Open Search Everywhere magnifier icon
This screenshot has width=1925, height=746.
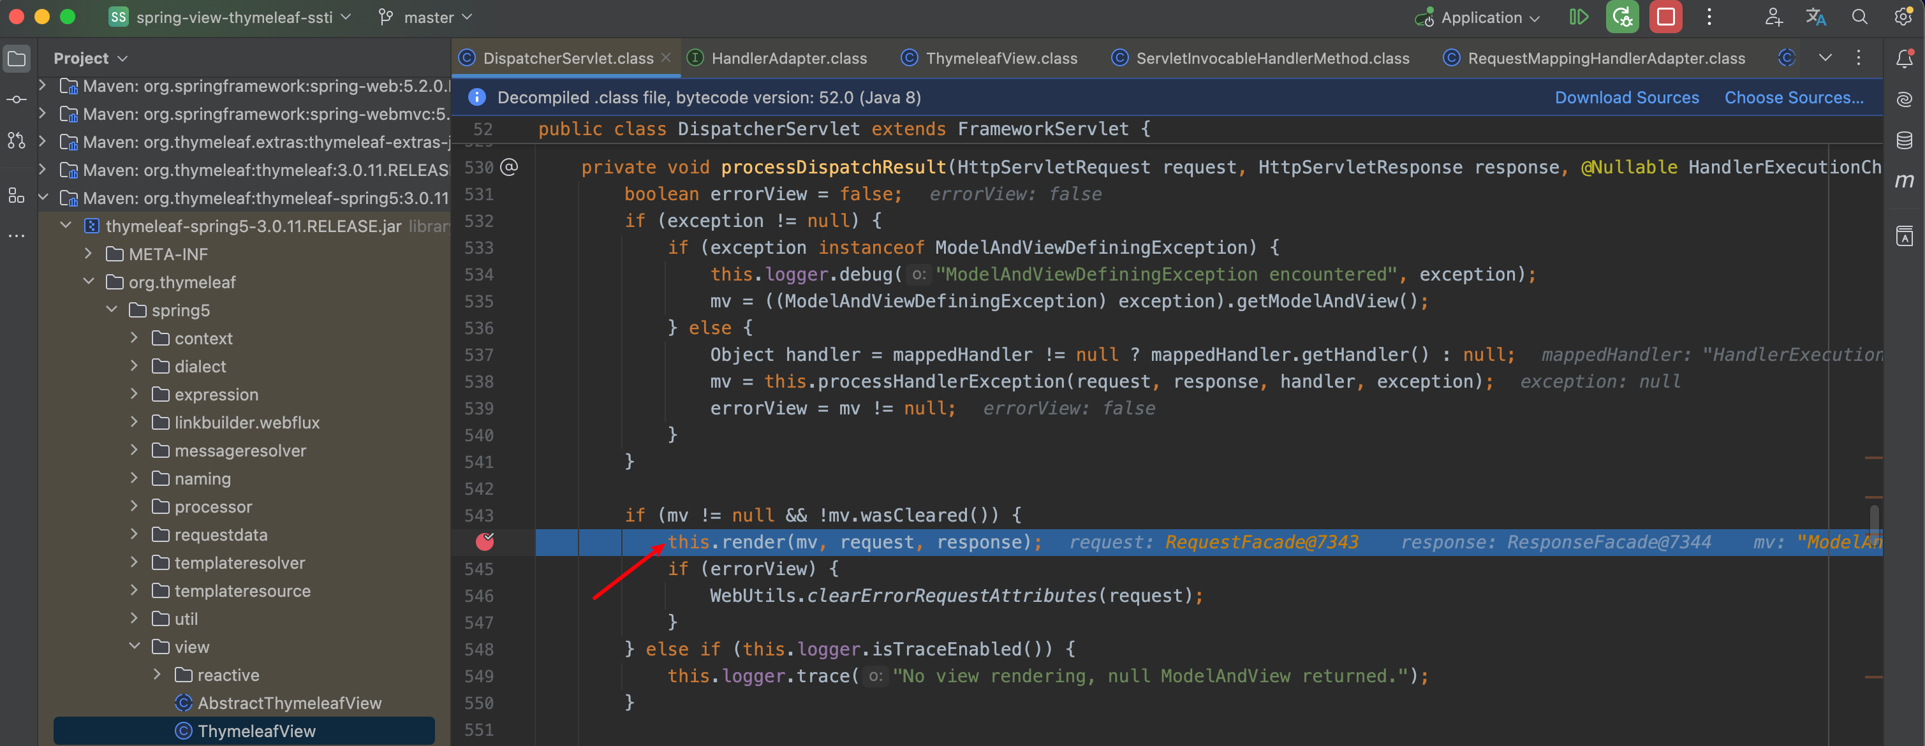pos(1860,17)
